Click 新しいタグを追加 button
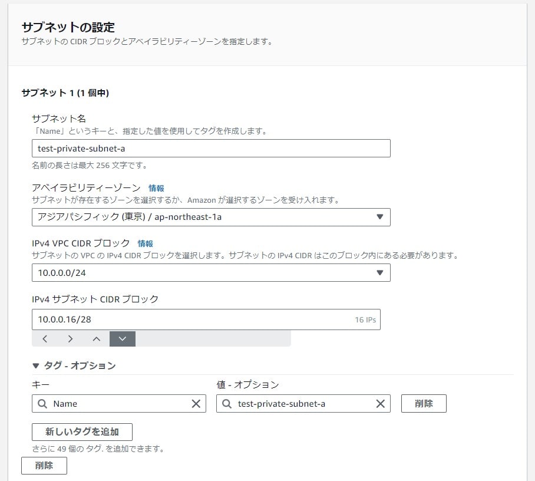Screen dimensions: 535x481 click(82, 432)
